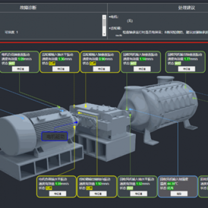Click the white button in the 1.09mm/s sensor card

click(20, 69)
